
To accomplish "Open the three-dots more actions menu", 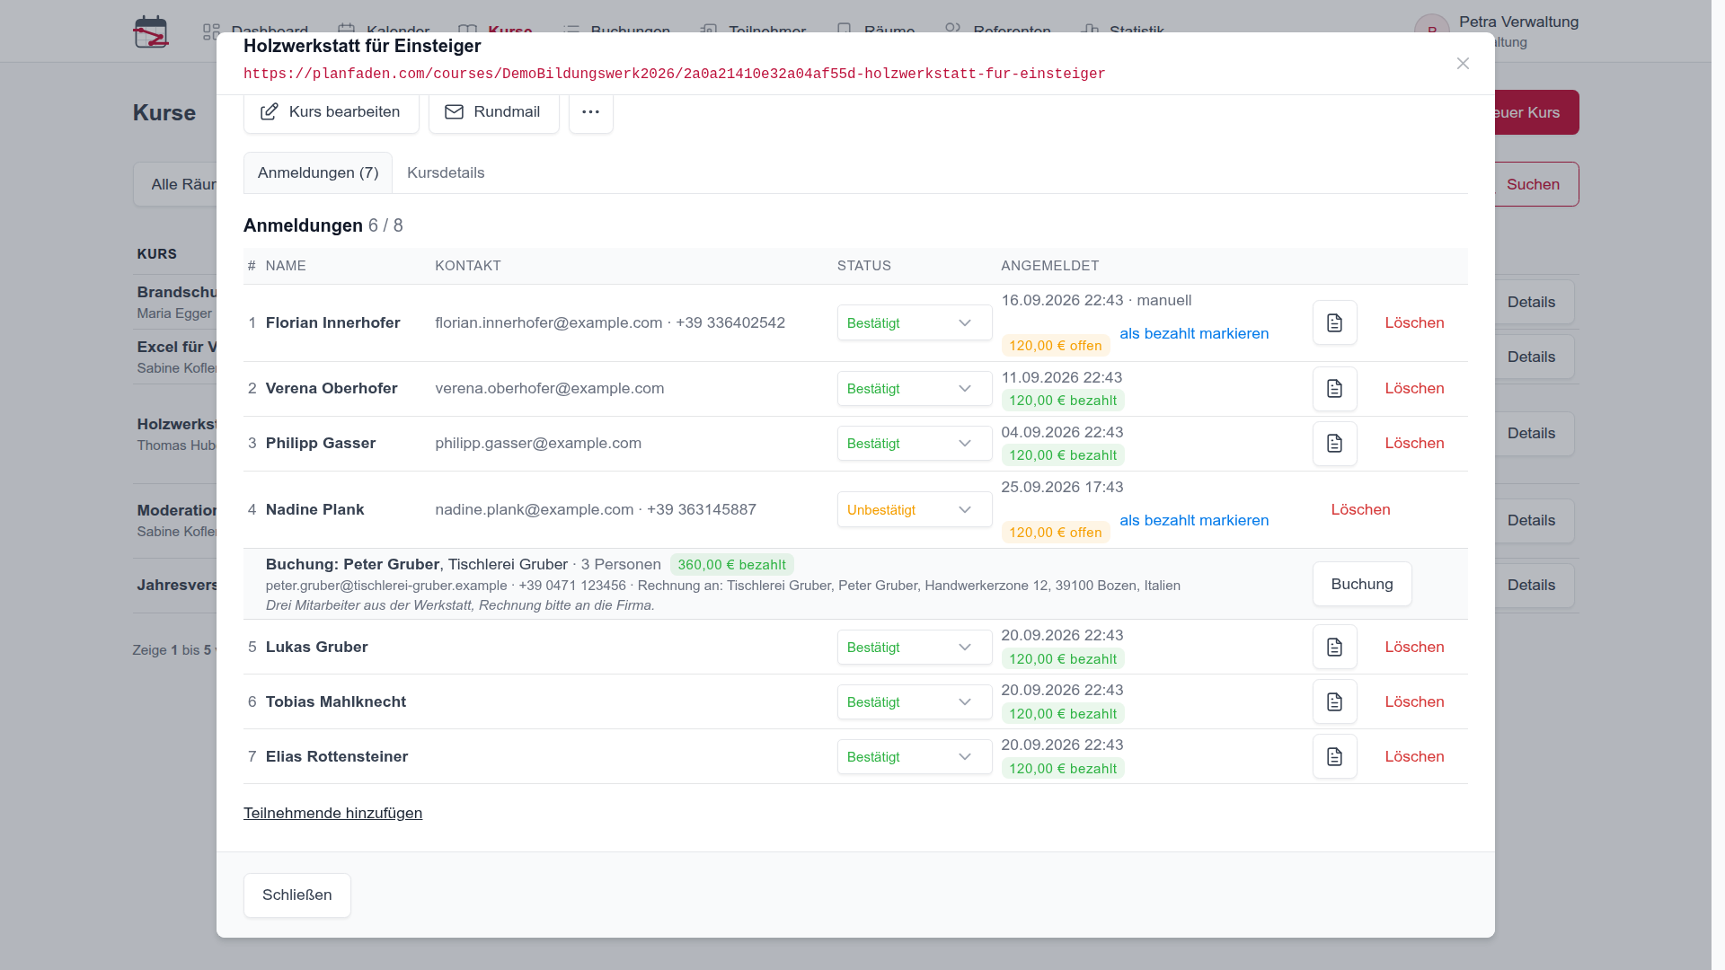I will [590, 112].
